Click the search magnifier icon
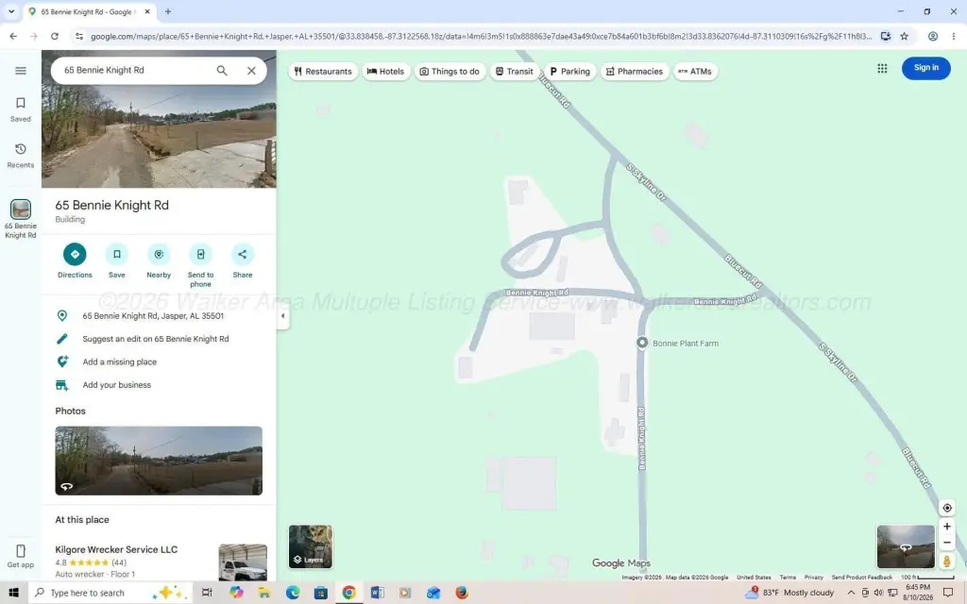Image resolution: width=967 pixels, height=604 pixels. coord(222,70)
